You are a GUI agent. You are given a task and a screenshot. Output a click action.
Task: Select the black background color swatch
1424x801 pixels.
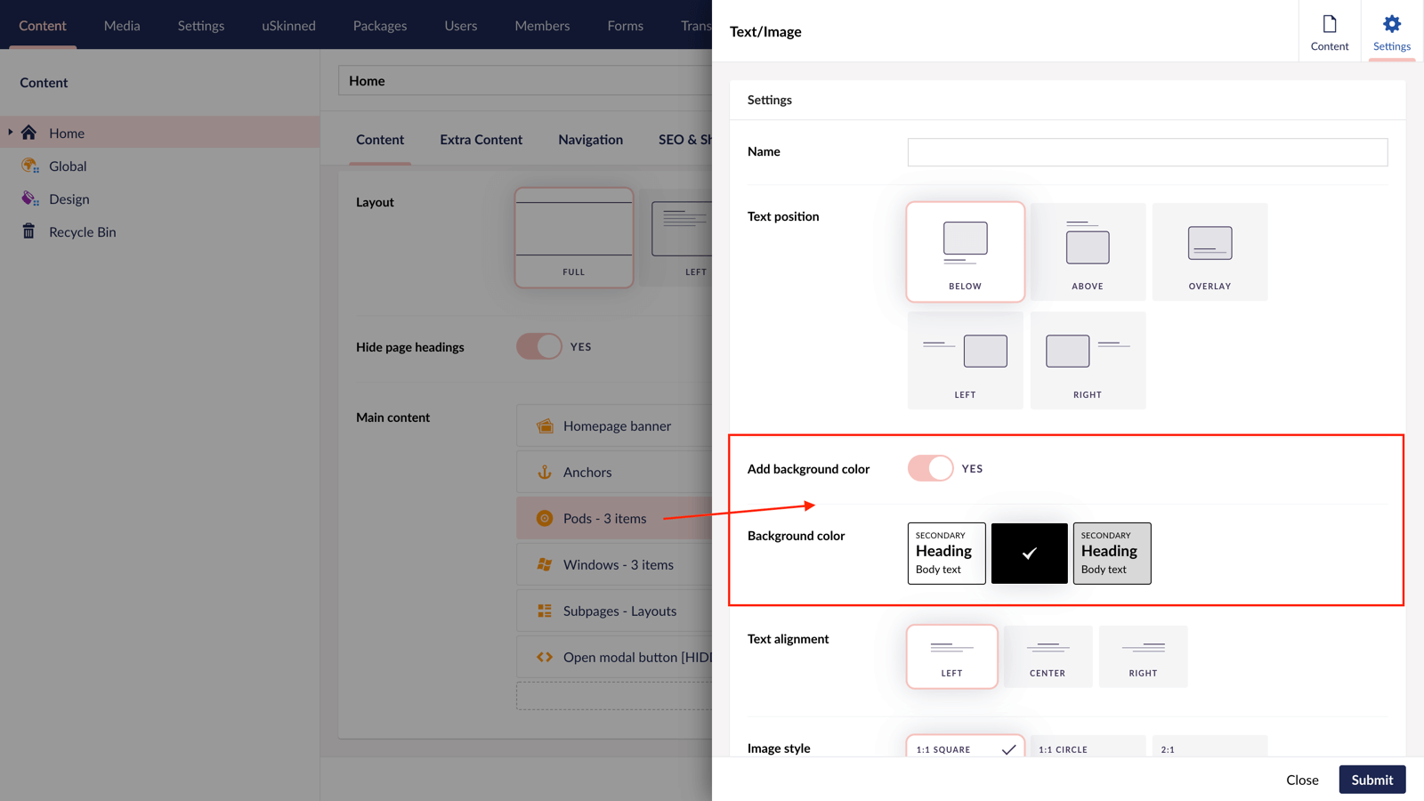1029,553
